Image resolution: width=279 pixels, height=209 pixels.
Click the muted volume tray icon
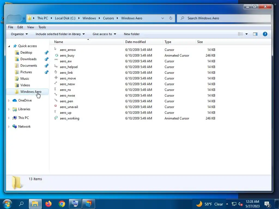[x=240, y=204]
